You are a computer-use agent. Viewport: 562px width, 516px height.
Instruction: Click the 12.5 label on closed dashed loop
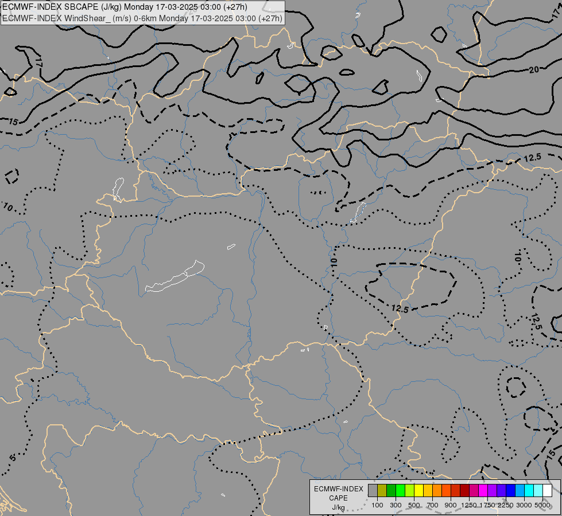(400, 308)
